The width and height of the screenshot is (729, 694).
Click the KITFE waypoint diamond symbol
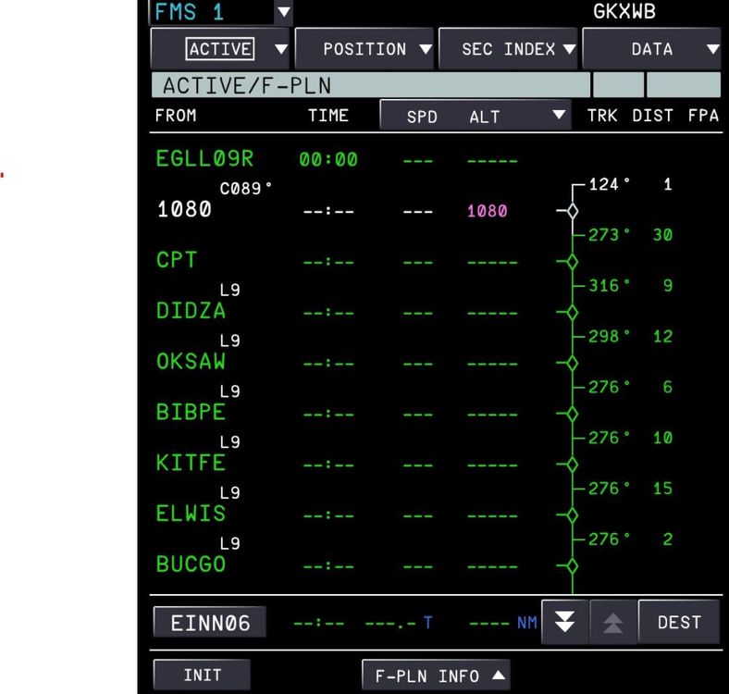[572, 464]
